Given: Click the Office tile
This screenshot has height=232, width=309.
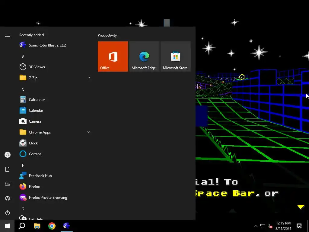Looking at the screenshot, I should pyautogui.click(x=113, y=56).
